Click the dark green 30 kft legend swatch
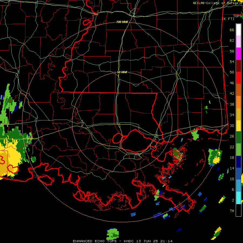The image size is (243, 243). (238, 137)
